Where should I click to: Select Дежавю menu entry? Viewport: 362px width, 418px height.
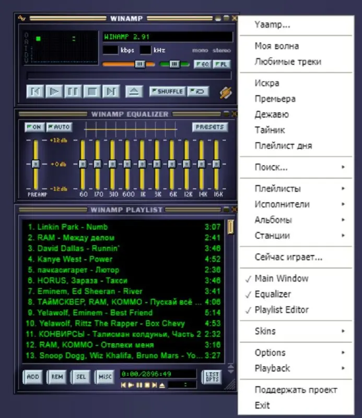(x=296, y=114)
